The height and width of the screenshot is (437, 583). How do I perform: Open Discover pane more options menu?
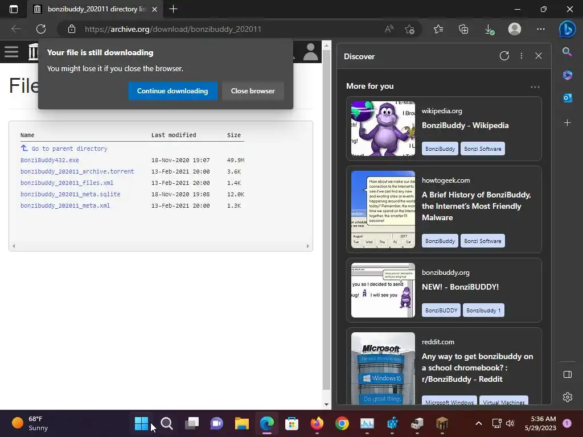tap(522, 56)
